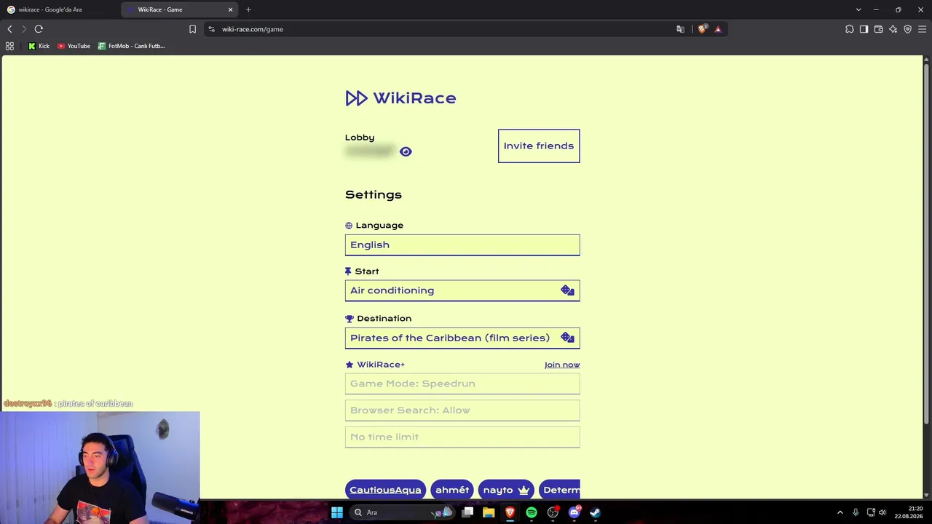The height and width of the screenshot is (524, 932).
Task: Open Steam from the taskbar
Action: pos(595,512)
